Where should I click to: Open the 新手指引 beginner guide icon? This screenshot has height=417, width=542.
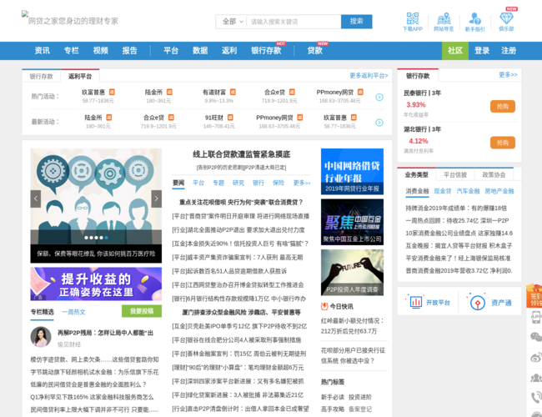click(x=475, y=18)
